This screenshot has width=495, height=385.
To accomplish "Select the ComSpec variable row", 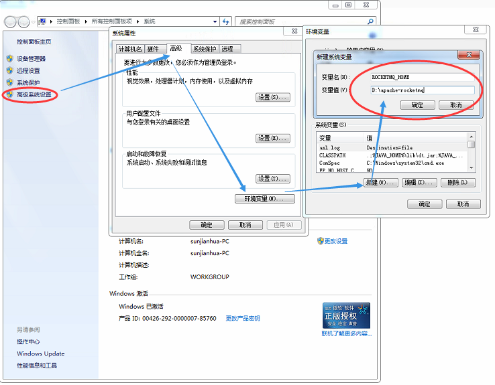I will [392, 163].
